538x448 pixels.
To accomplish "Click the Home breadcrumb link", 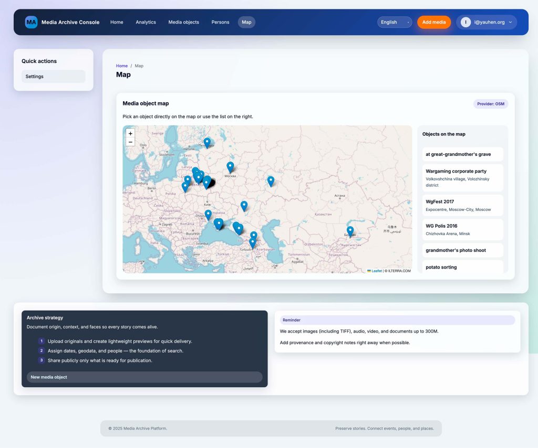I will point(122,66).
